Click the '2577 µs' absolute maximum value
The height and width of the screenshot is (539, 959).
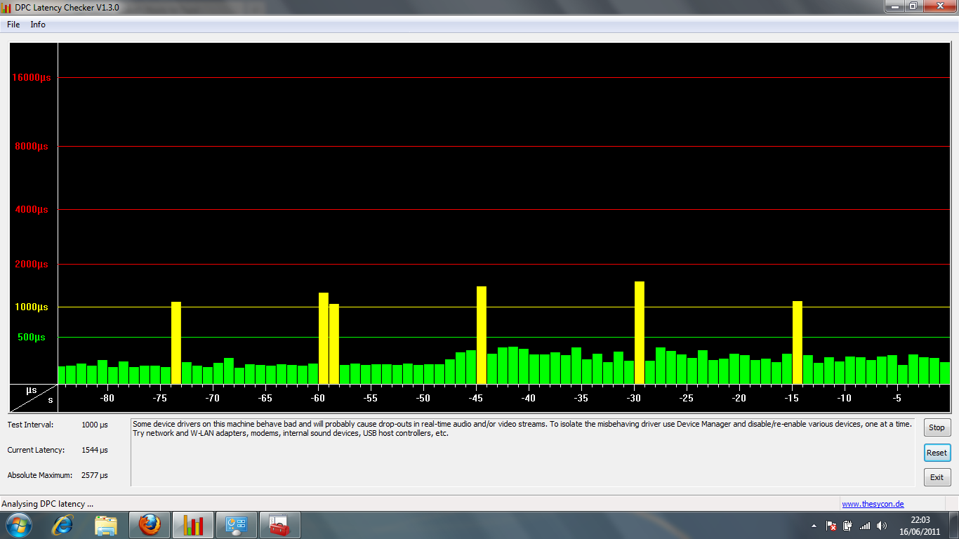click(x=95, y=475)
